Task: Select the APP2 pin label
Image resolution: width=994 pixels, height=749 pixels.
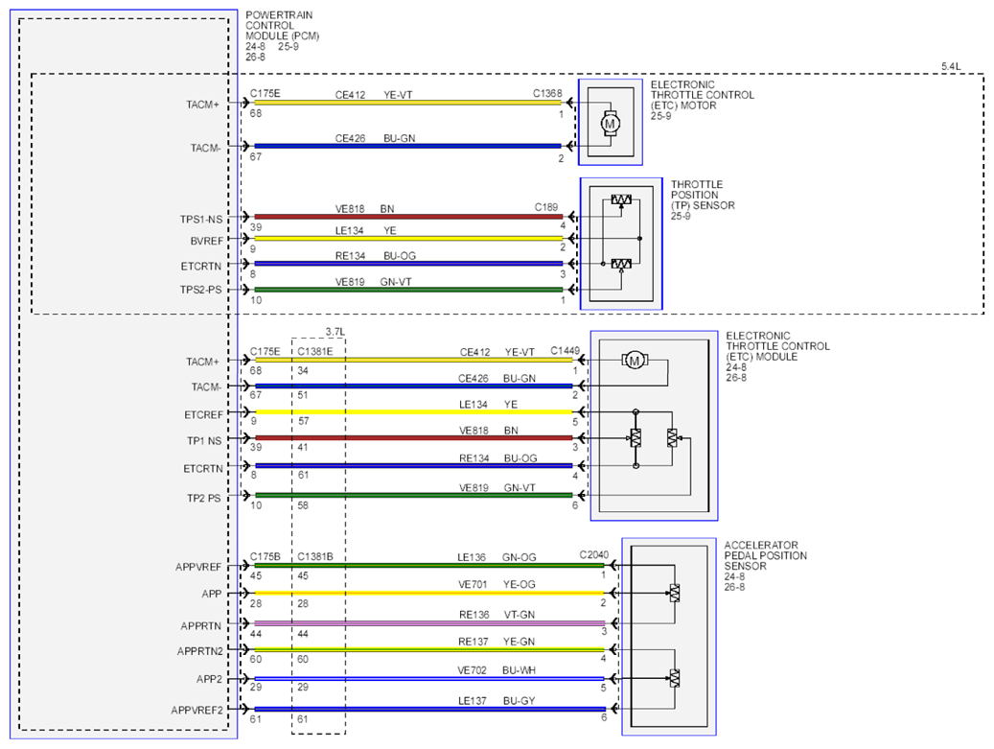Action: (209, 679)
